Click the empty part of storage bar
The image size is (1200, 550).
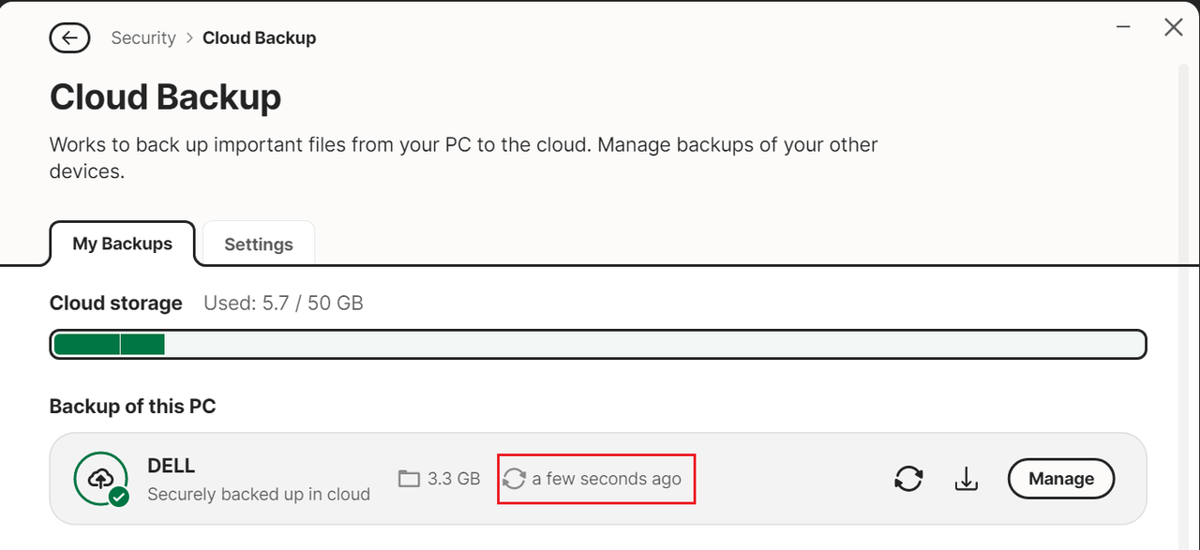[654, 345]
